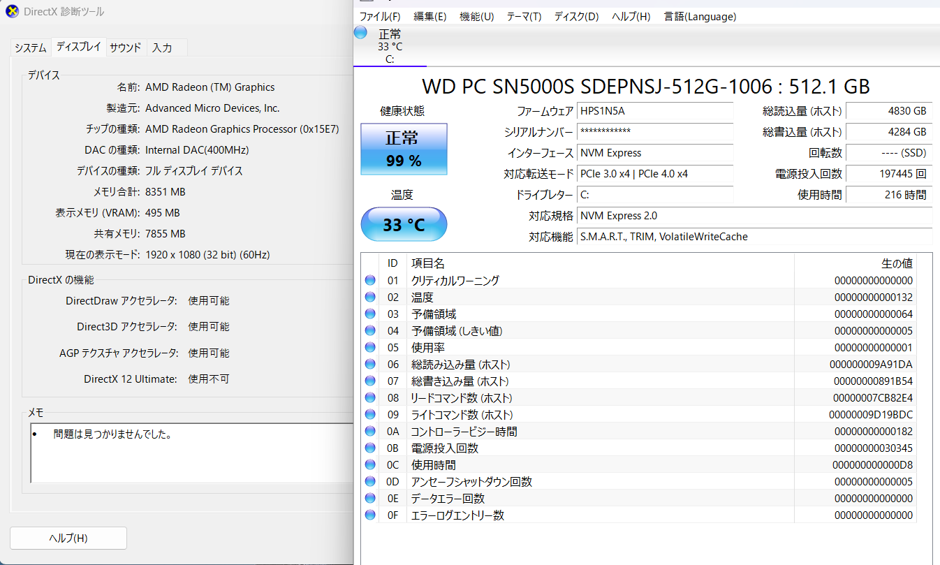The width and height of the screenshot is (940, 565).
Task: Click status dot for アンセーフシャットダウン回数 row
Action: pos(370,482)
